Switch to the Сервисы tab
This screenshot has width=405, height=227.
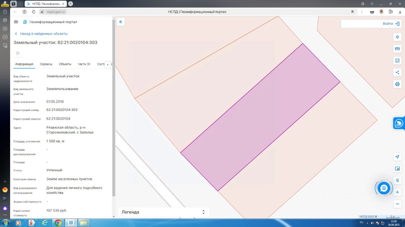point(46,64)
